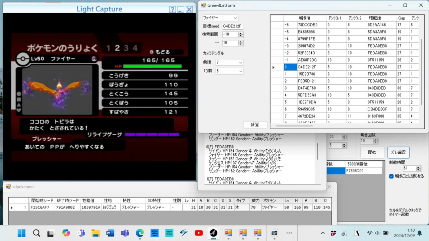Open Prime Video from the taskbar
This screenshot has width=429, height=241.
tap(155, 233)
